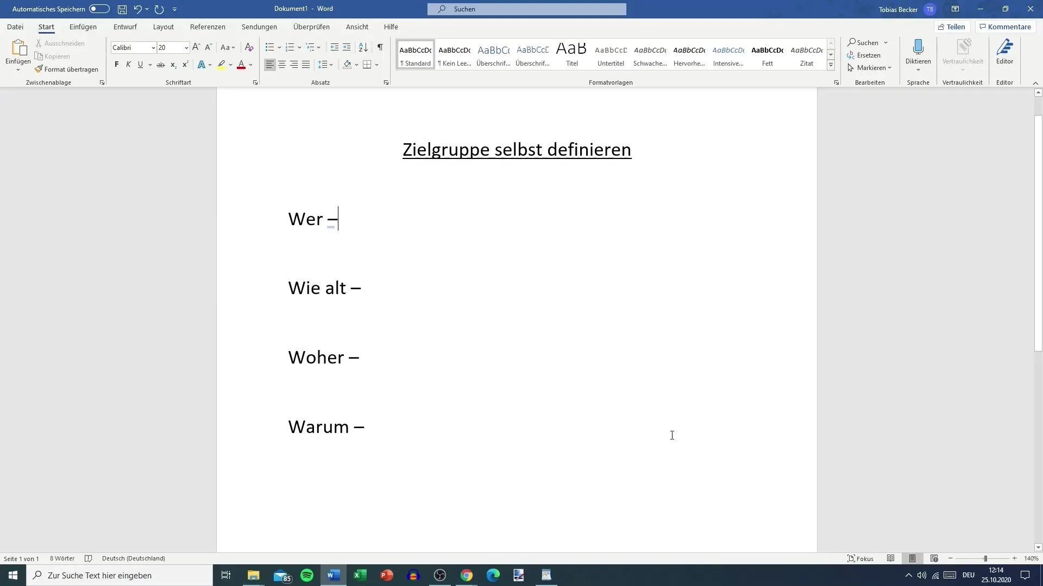This screenshot has height=586, width=1043.
Task: Open Markieren dropdown
Action: tap(870, 68)
